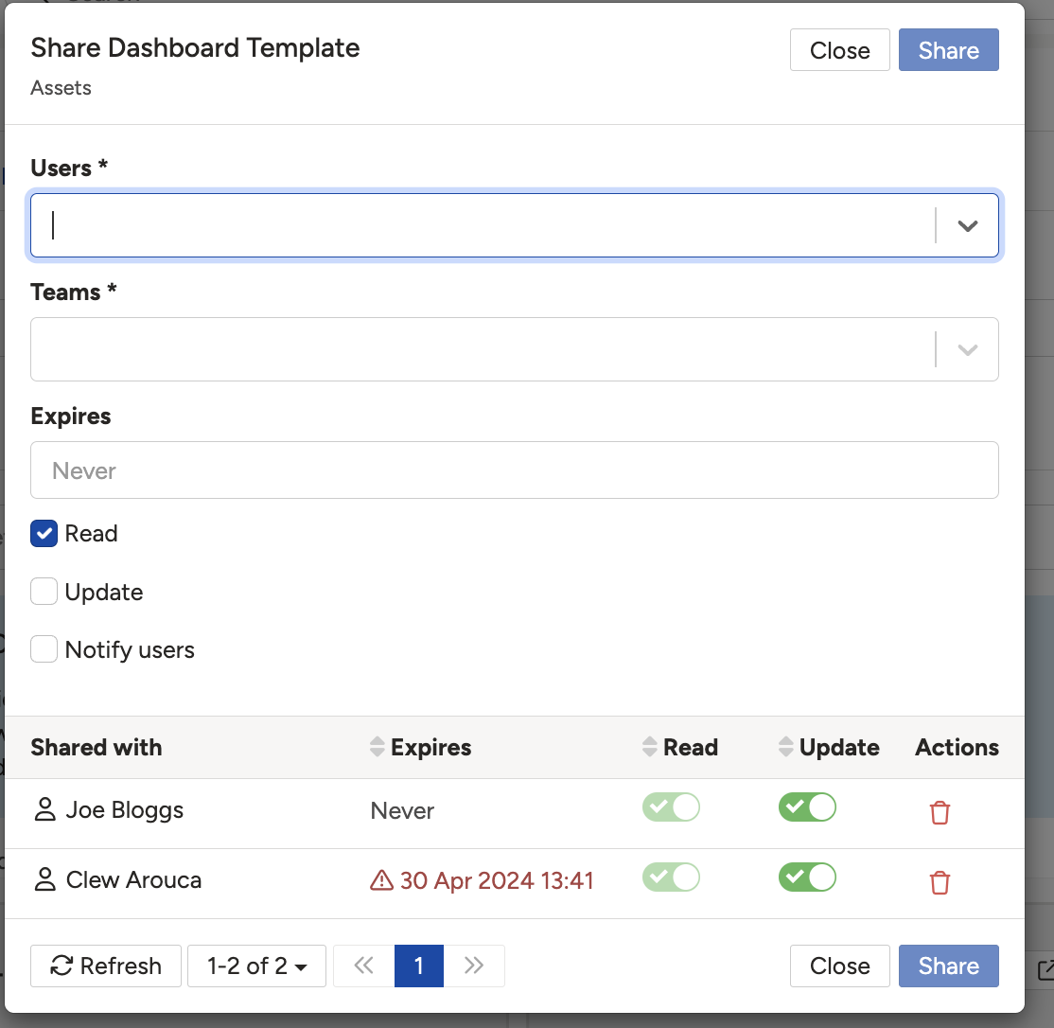The height and width of the screenshot is (1028, 1054).
Task: Click the 30 Apr 2024 13:41 expiry
Action: tap(497, 880)
